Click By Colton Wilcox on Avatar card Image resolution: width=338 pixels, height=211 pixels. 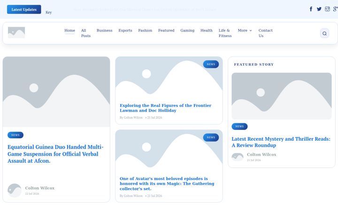131,196
